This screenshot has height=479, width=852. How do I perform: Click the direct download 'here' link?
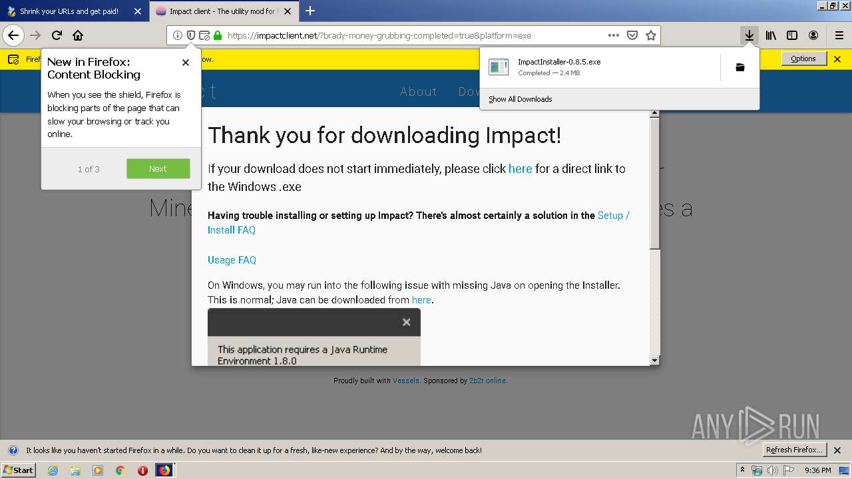click(x=520, y=169)
